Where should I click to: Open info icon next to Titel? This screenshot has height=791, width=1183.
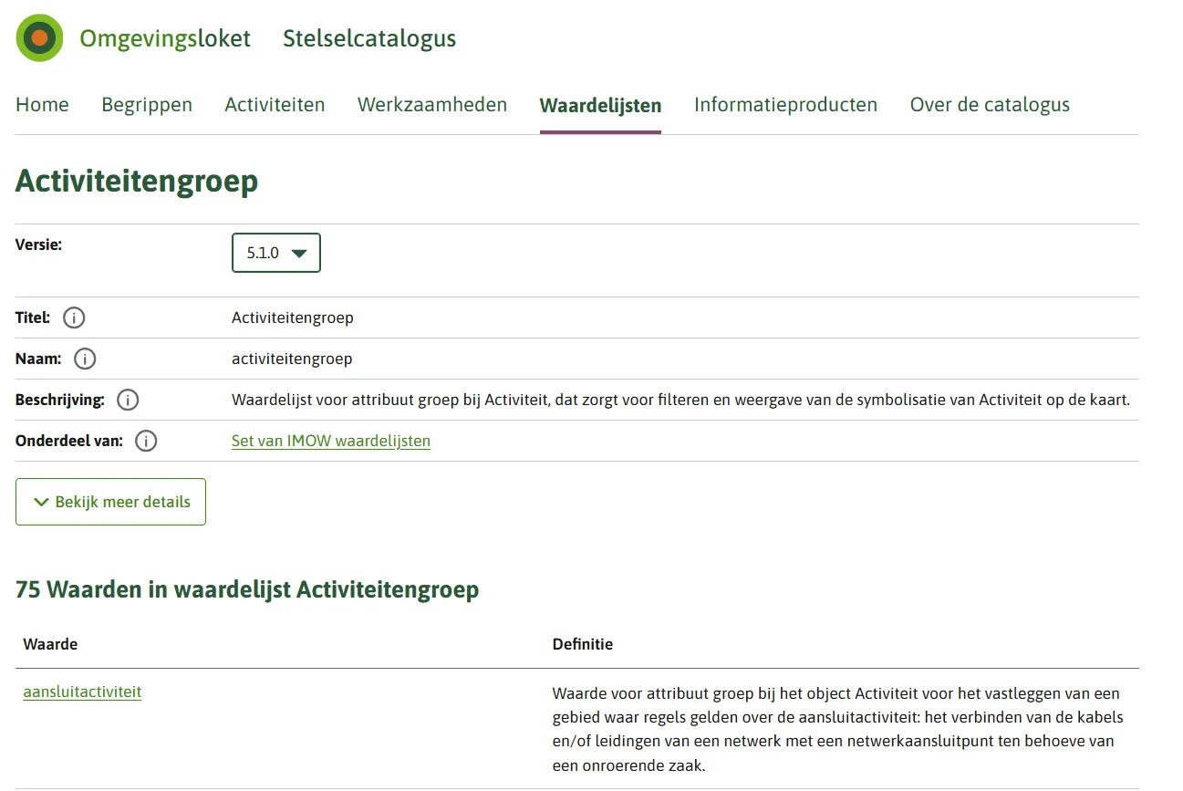tap(75, 317)
